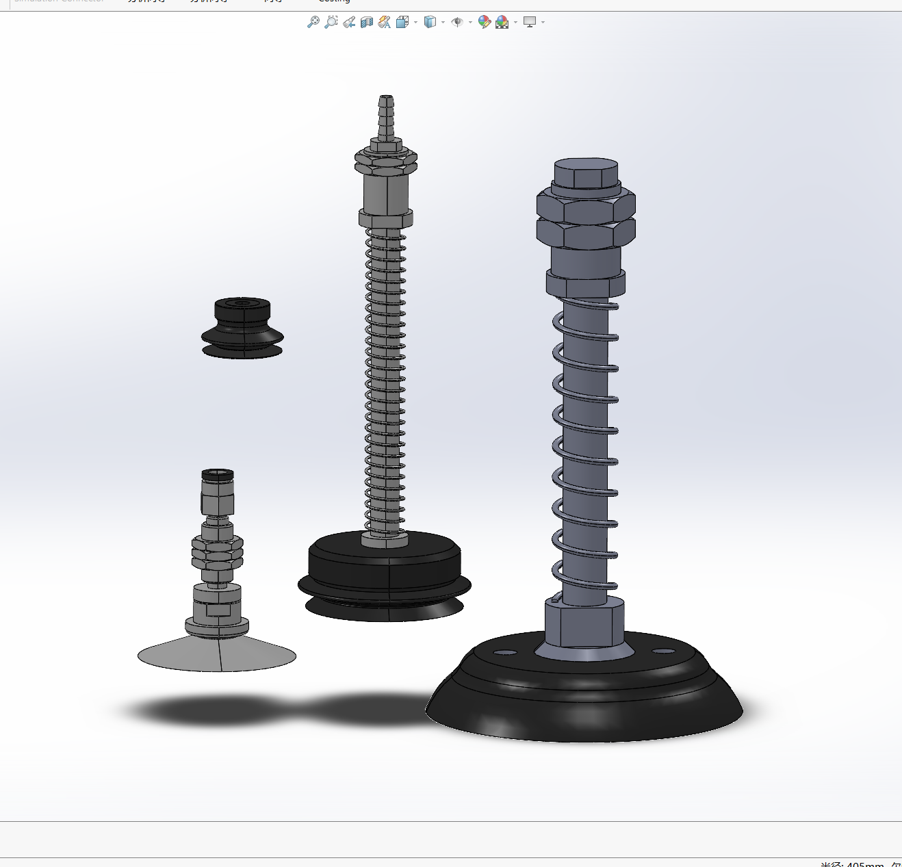Click the View Settings monitor icon
This screenshot has height=867, width=902.
coord(530,22)
